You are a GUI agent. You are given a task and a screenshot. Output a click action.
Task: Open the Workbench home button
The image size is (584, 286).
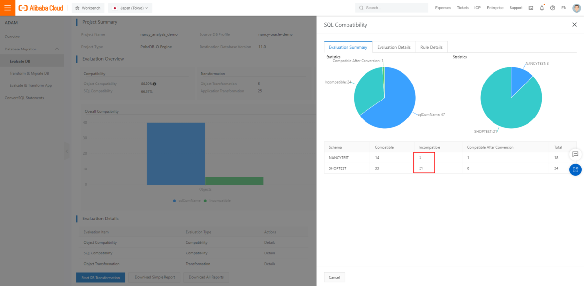(x=88, y=8)
